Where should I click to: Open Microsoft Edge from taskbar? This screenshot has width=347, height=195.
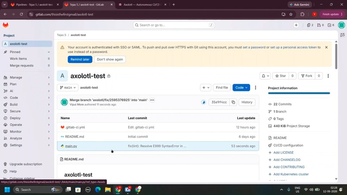pyautogui.click(x=98, y=190)
